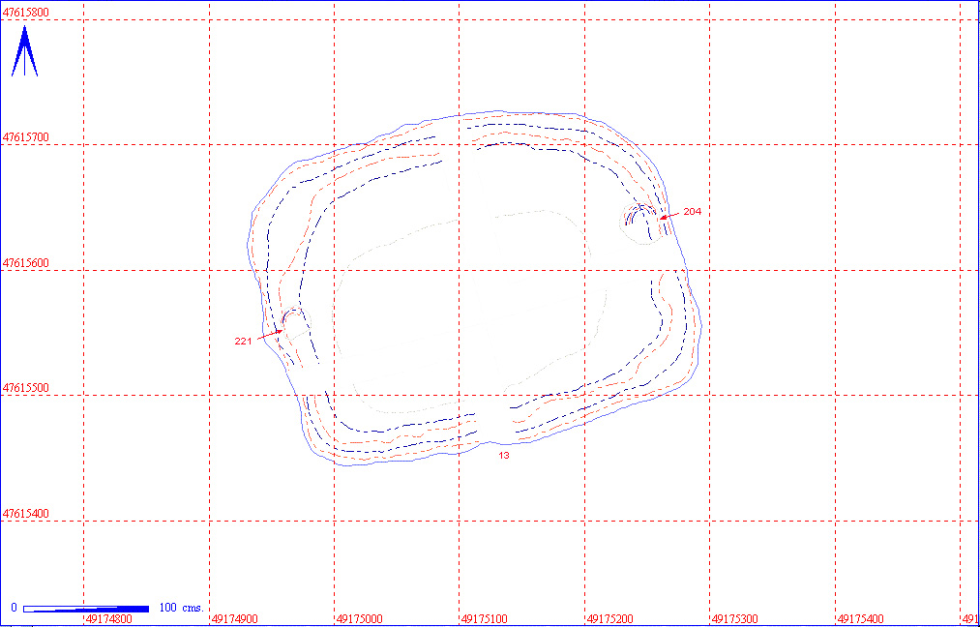Click northing label 47615500
The image size is (980, 627).
[26, 388]
